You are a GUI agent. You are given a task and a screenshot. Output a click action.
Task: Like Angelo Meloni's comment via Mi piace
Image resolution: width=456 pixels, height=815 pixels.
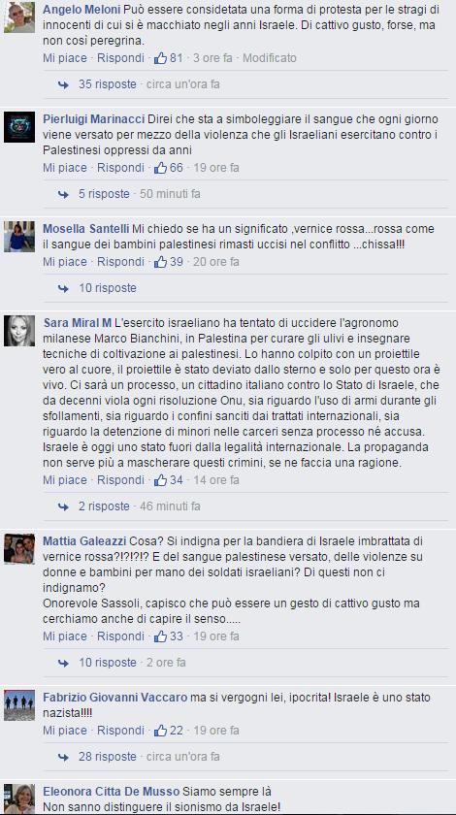click(65, 58)
